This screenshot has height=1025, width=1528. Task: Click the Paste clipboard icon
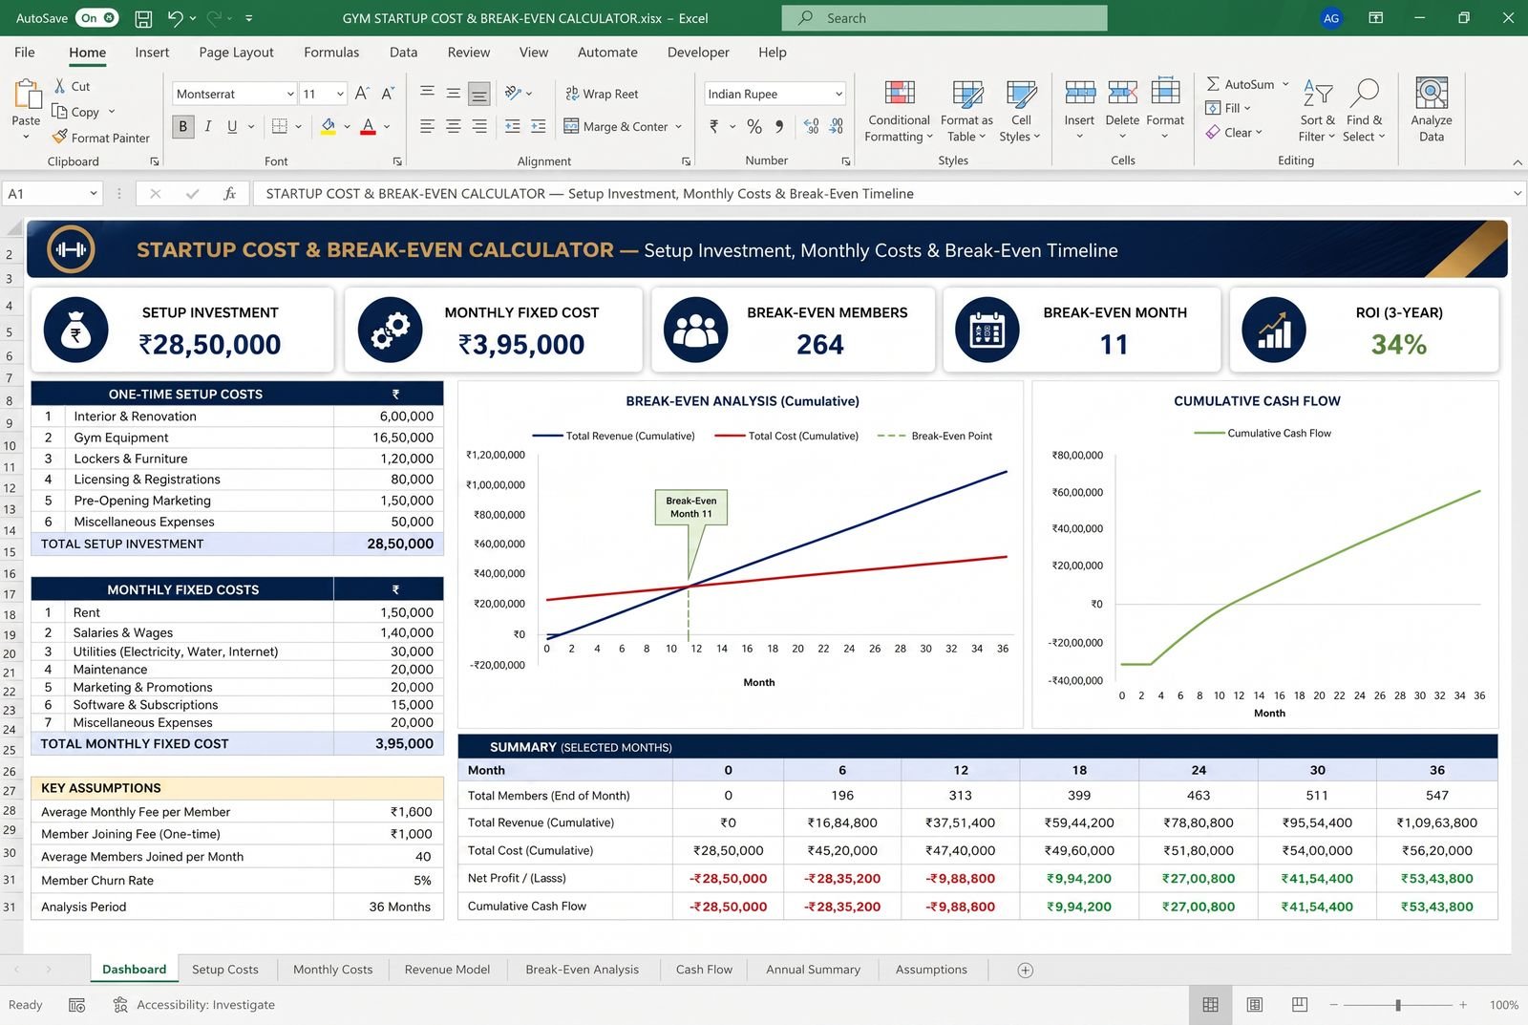(27, 96)
